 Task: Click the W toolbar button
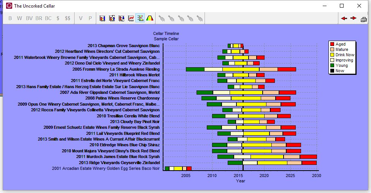click(x=19, y=18)
